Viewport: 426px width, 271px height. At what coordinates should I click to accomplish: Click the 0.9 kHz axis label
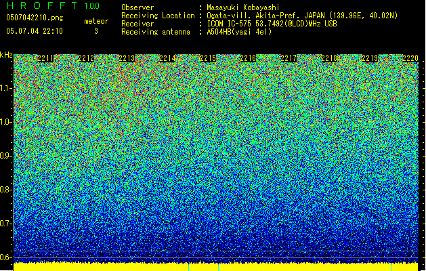coord(6,156)
